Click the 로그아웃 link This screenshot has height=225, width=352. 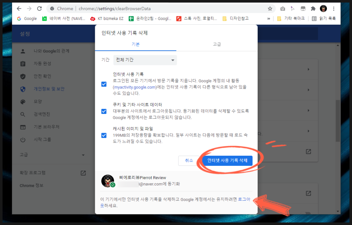click(x=244, y=199)
